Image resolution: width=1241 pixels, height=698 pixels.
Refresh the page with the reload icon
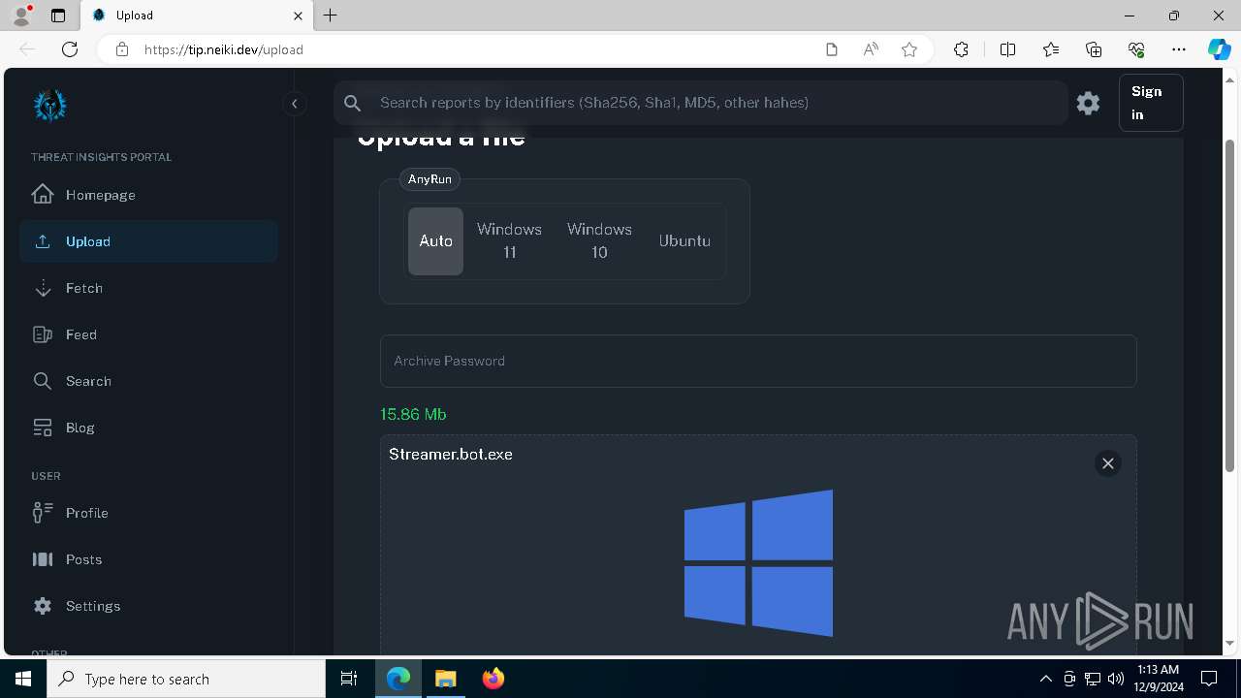(x=70, y=49)
